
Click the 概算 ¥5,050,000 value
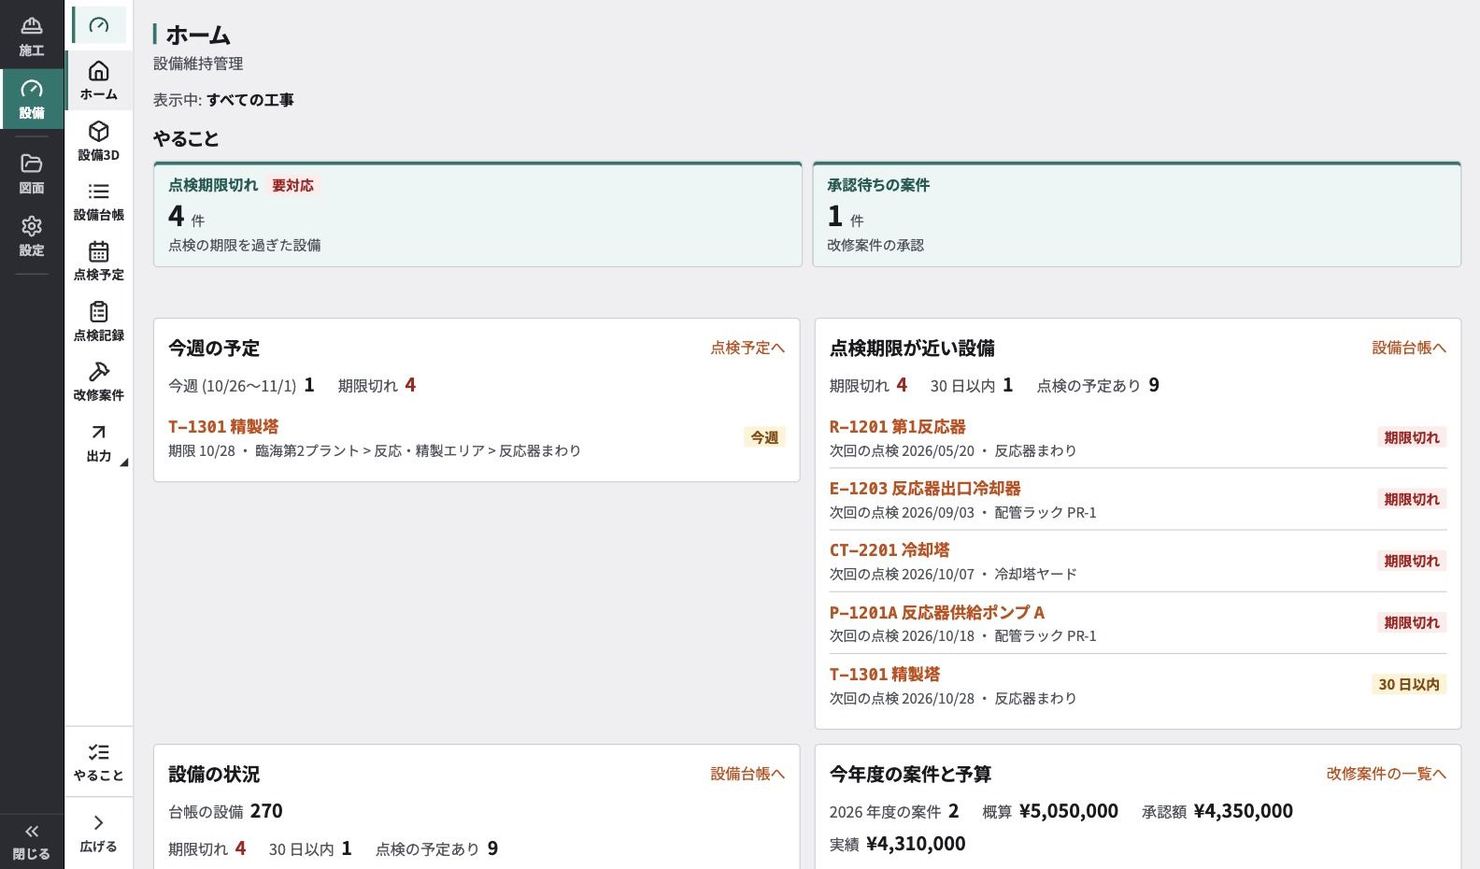pyautogui.click(x=1050, y=811)
